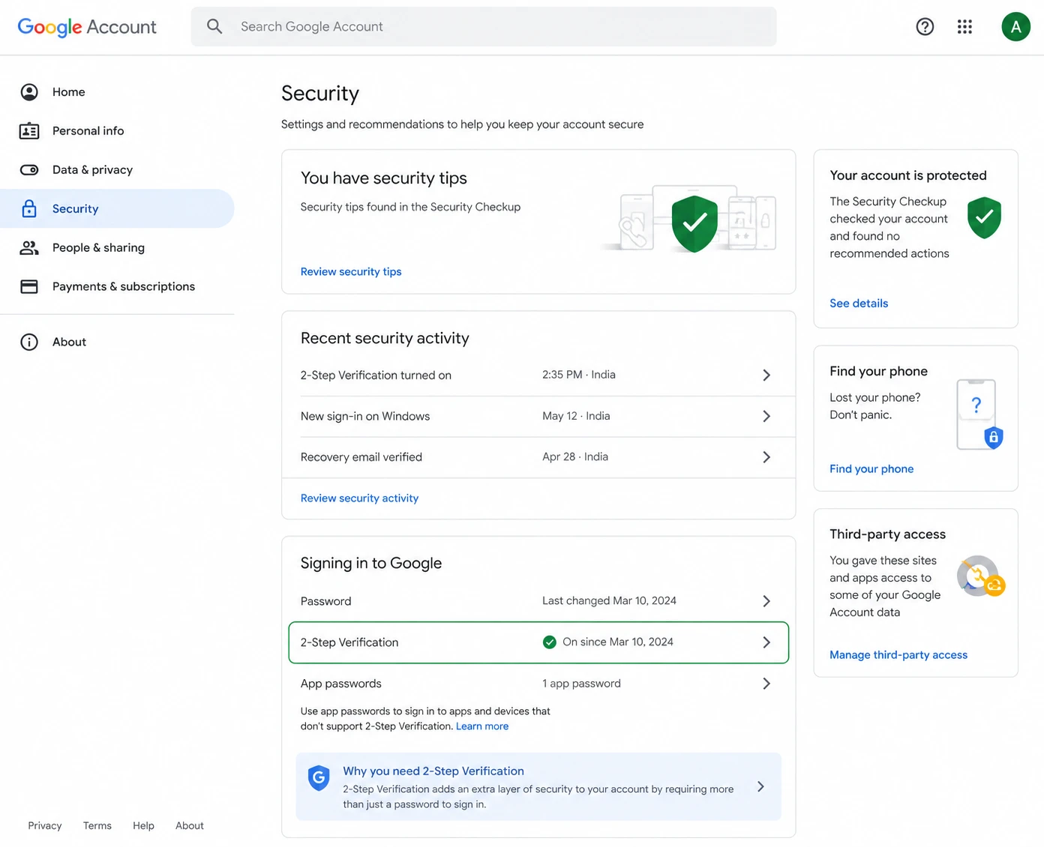This screenshot has width=1044, height=847.
Task: Click the green check beside On since Mar 10
Action: pos(550,642)
